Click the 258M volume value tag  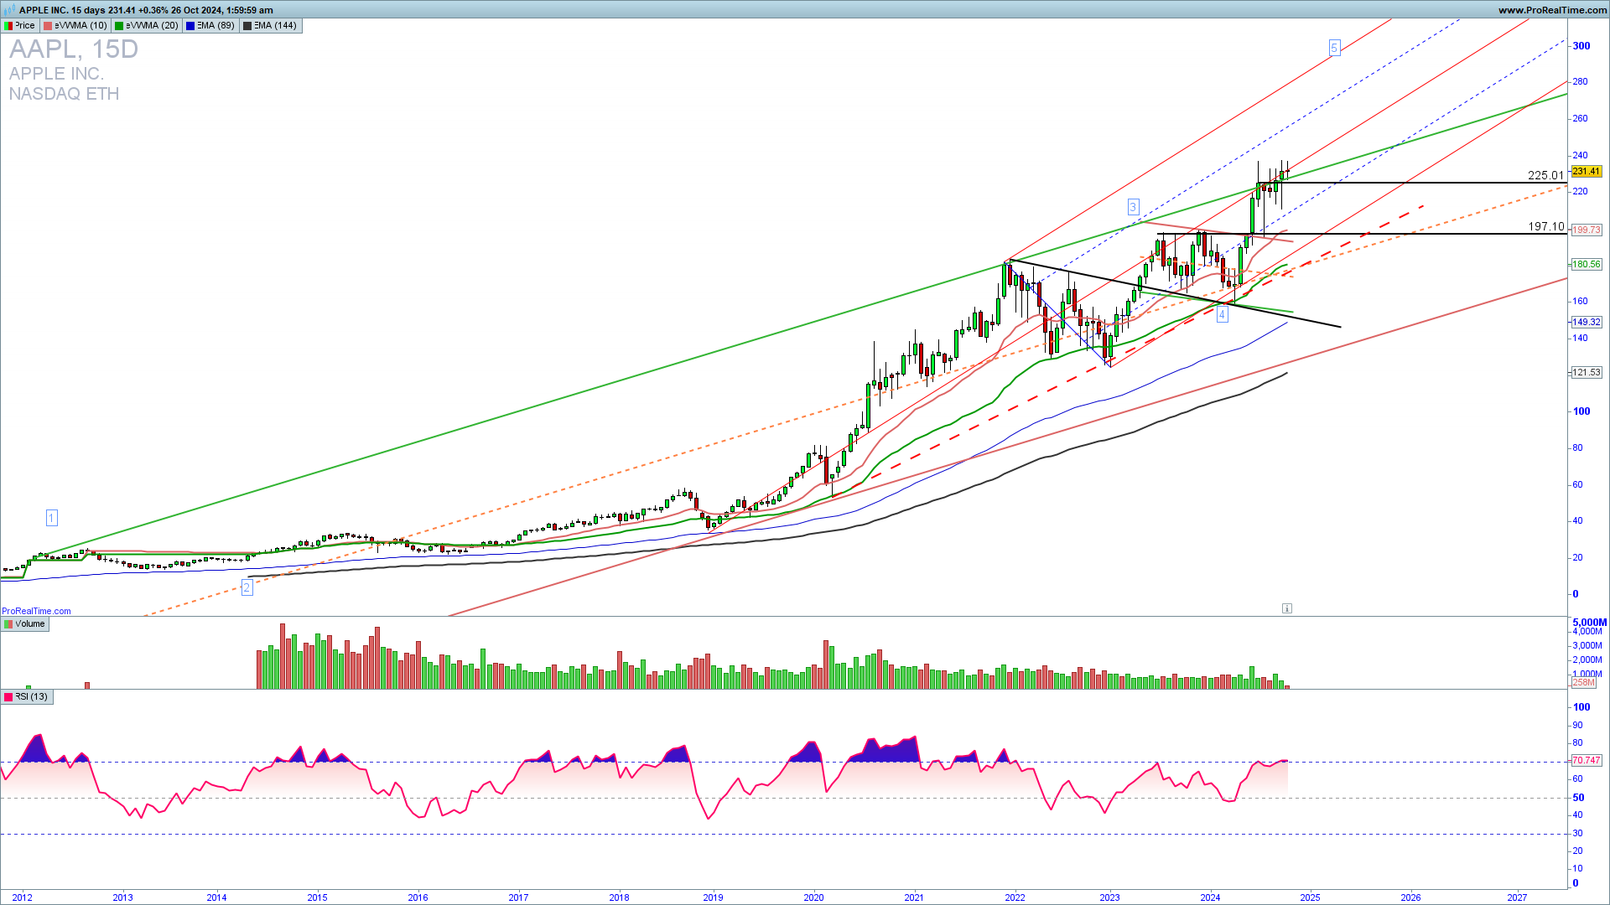coord(1583,682)
